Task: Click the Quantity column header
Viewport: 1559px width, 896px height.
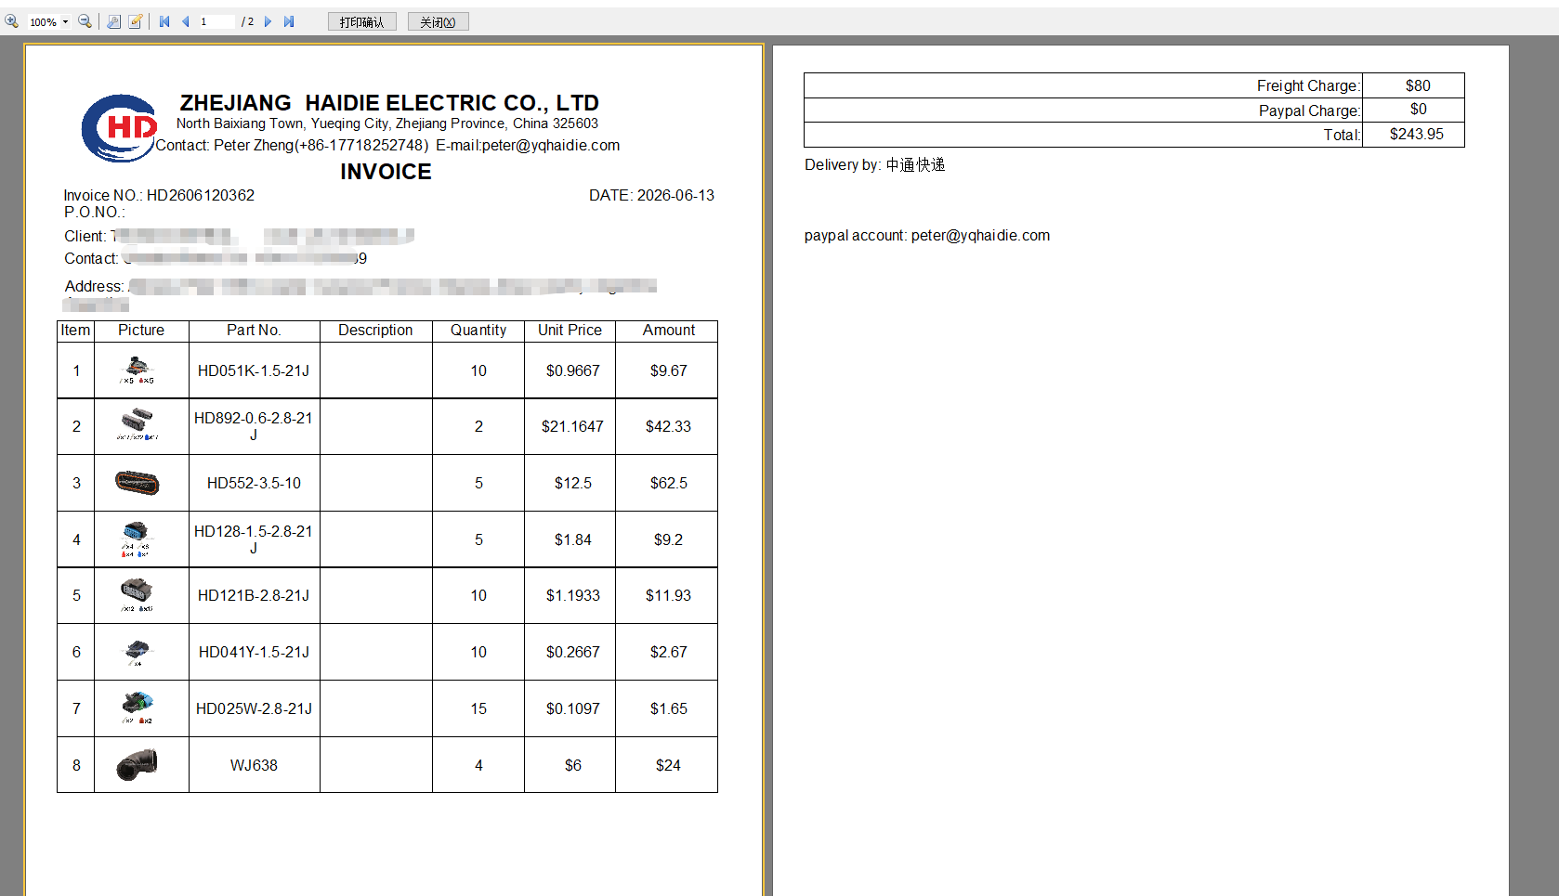Action: [x=478, y=331]
